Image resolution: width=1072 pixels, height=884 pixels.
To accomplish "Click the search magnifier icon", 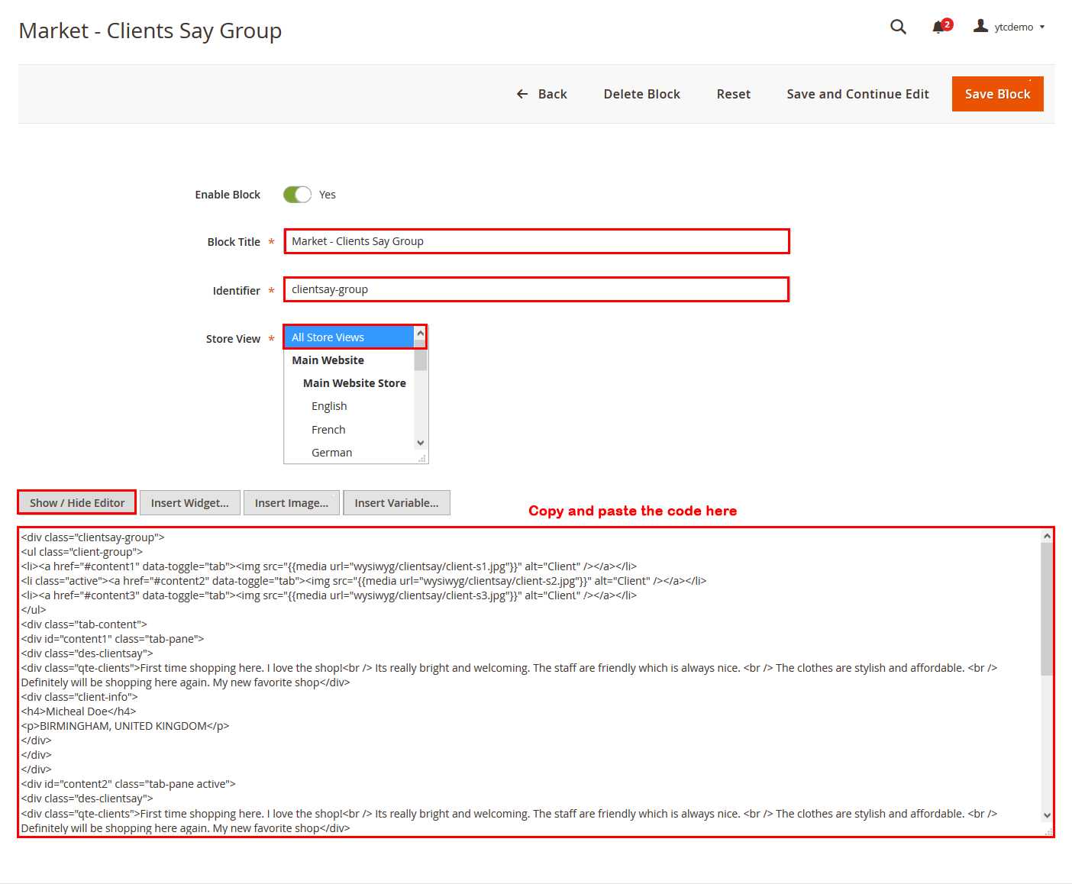I will point(898,27).
